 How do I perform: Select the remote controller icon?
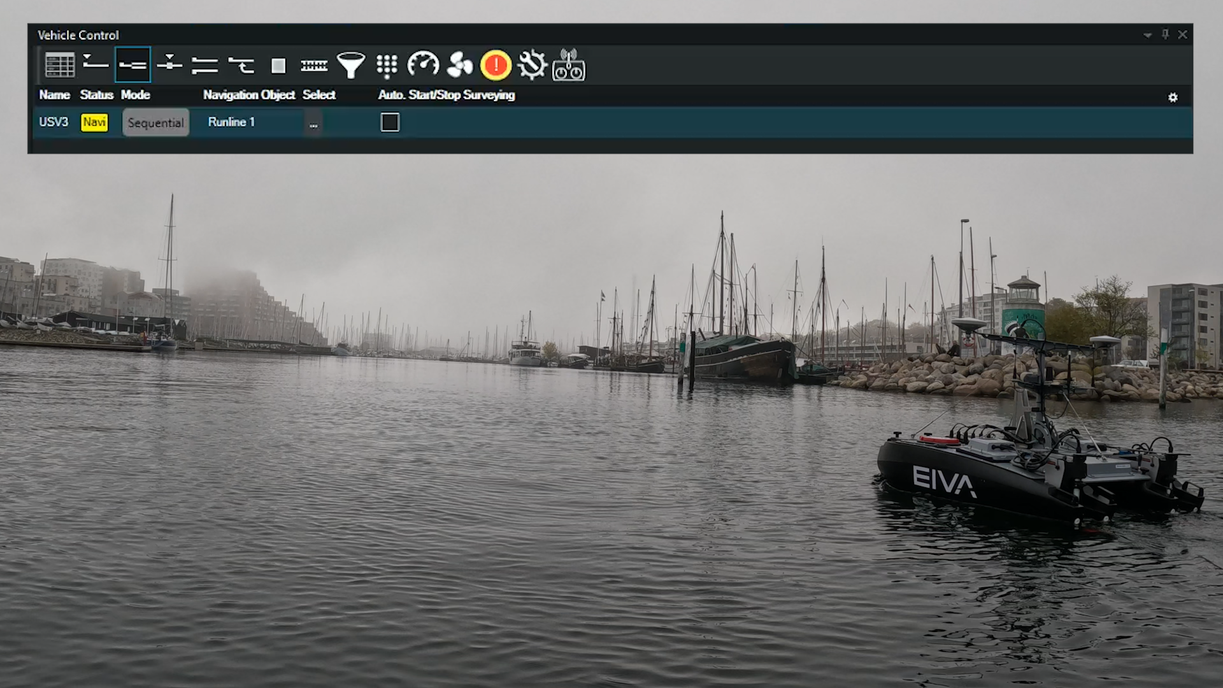click(x=569, y=64)
